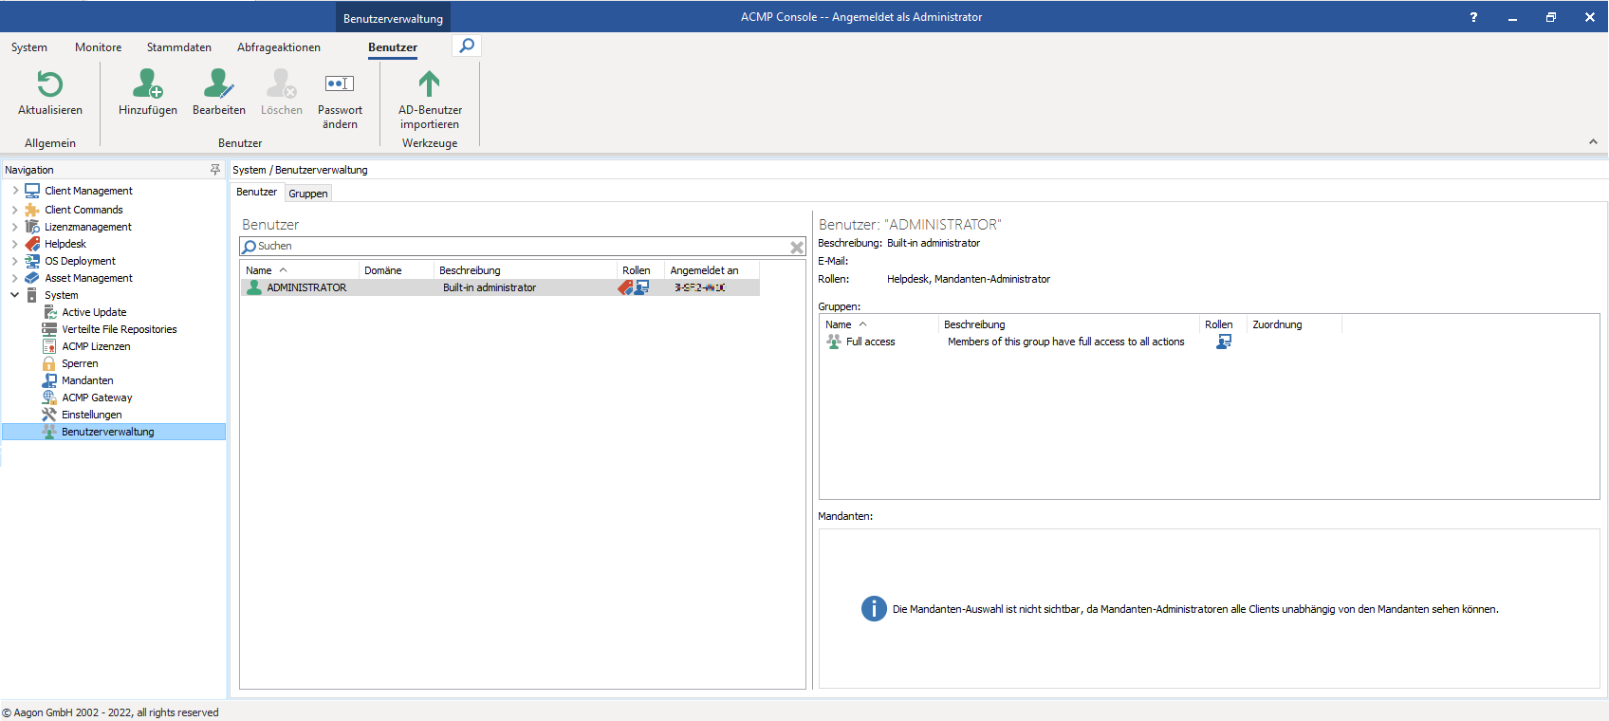Click the Benutzerverwaltung title bar tab
The width and height of the screenshot is (1609, 721).
click(393, 18)
